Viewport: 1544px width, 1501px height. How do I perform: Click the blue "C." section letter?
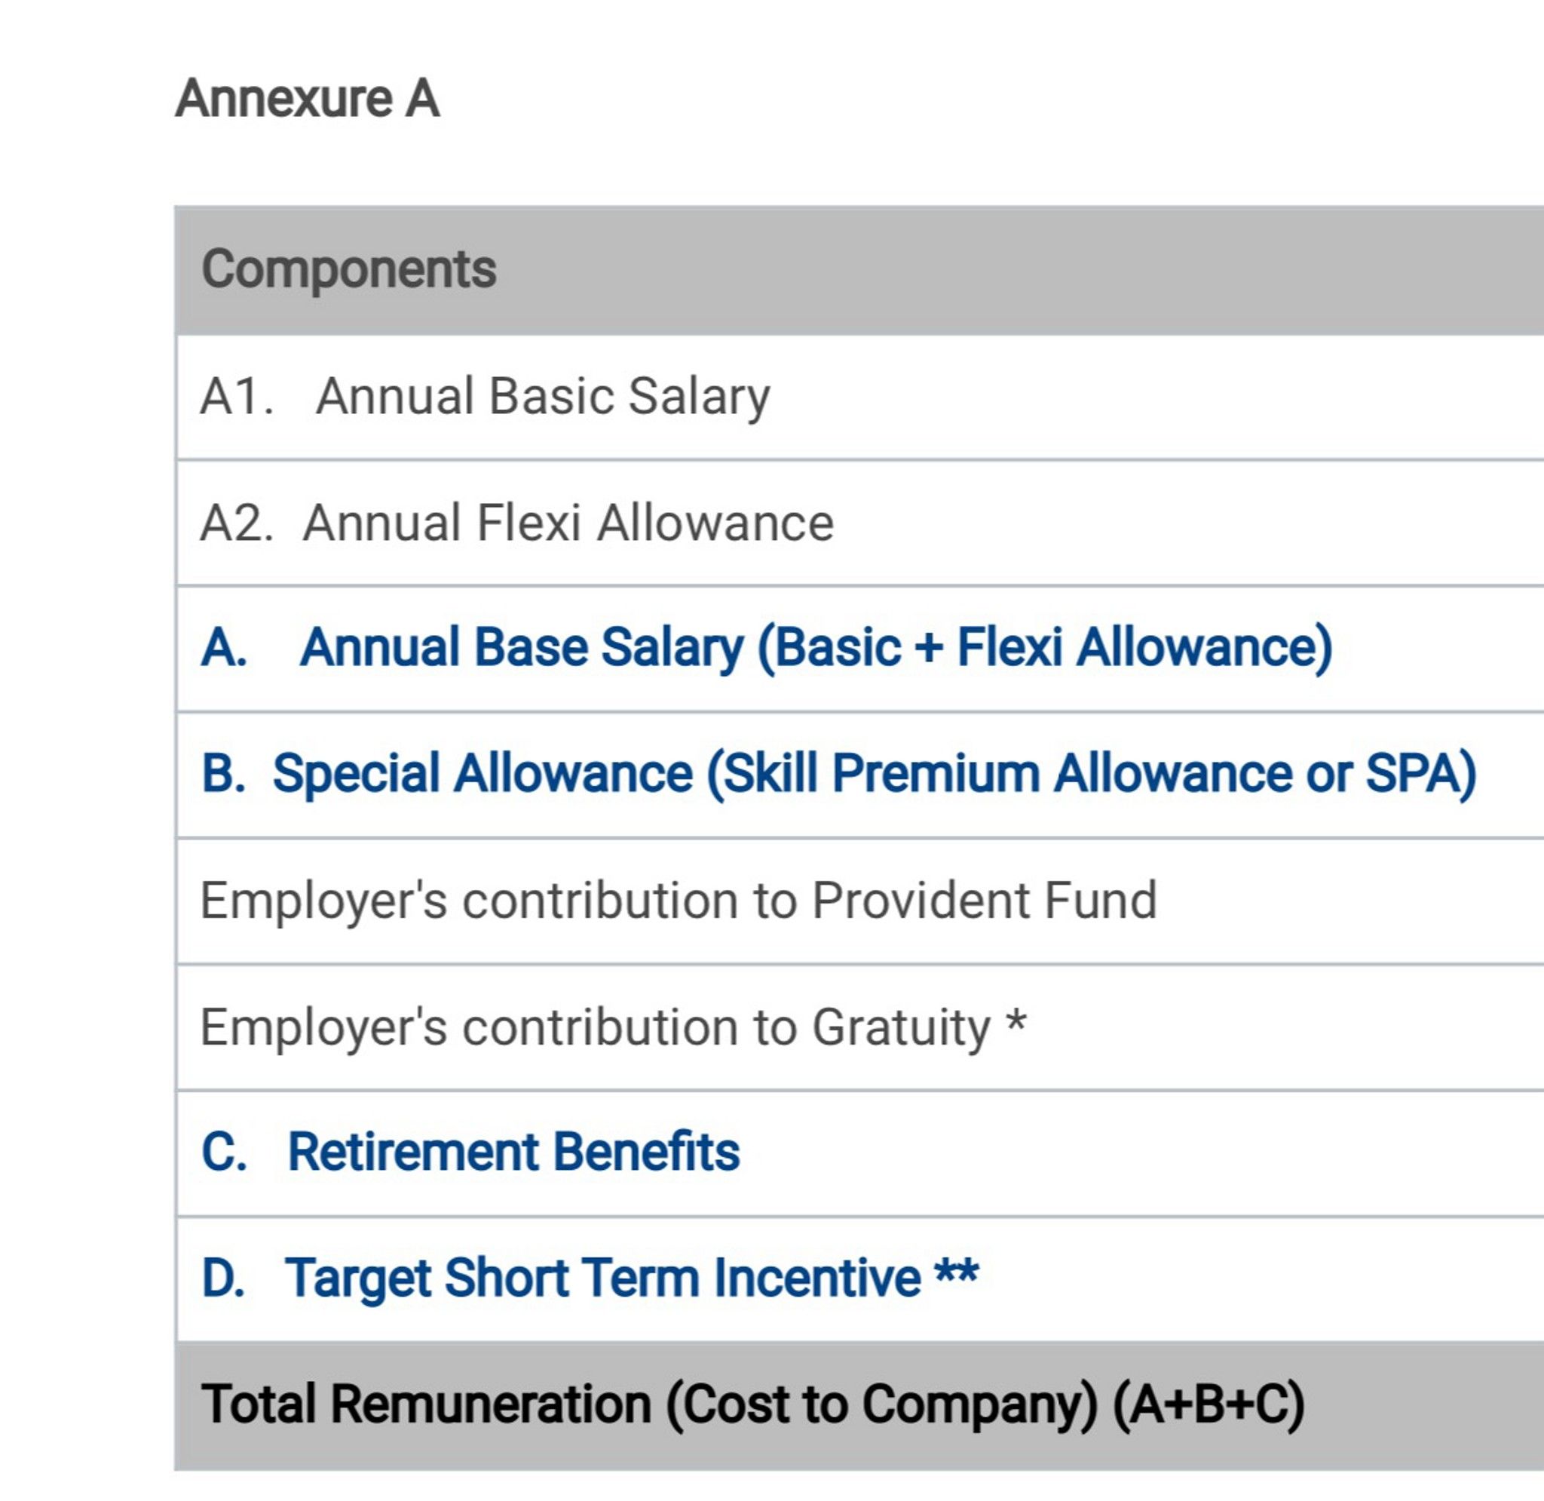tap(225, 1153)
